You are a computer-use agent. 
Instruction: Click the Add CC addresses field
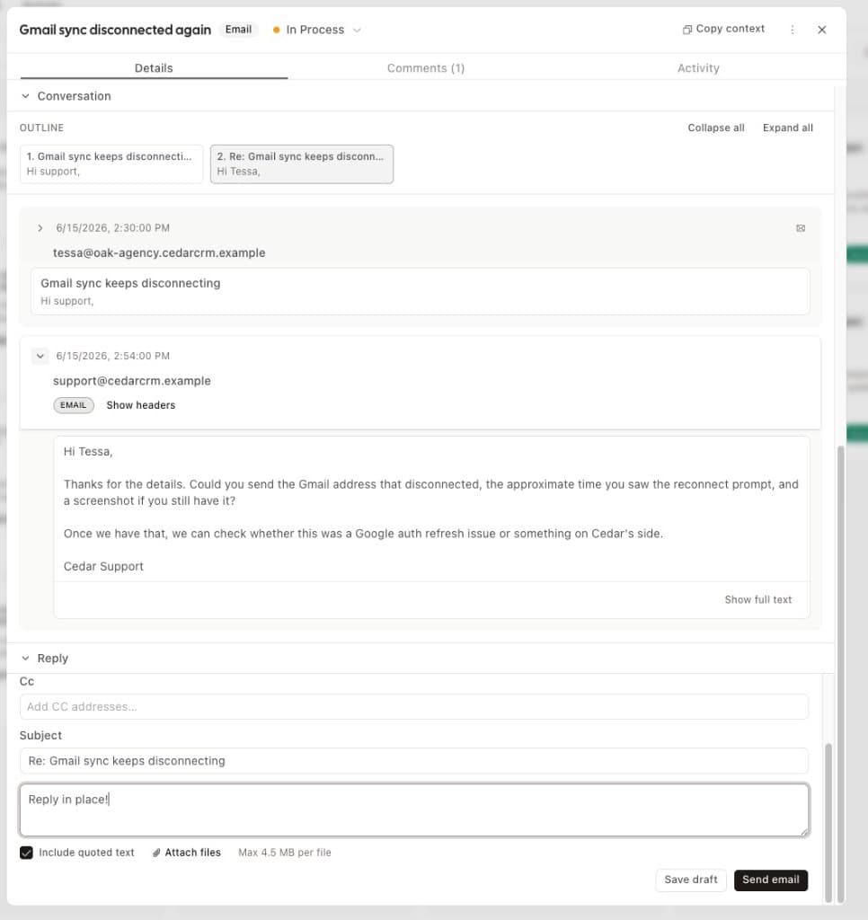[413, 706]
